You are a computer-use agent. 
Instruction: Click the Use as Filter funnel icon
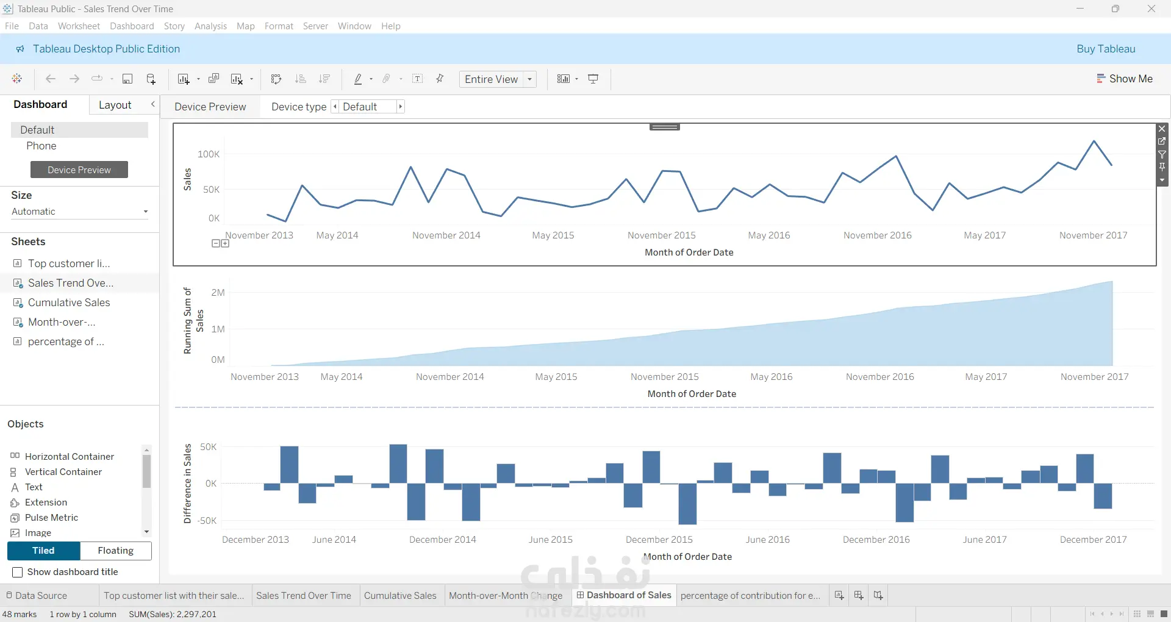(1162, 154)
